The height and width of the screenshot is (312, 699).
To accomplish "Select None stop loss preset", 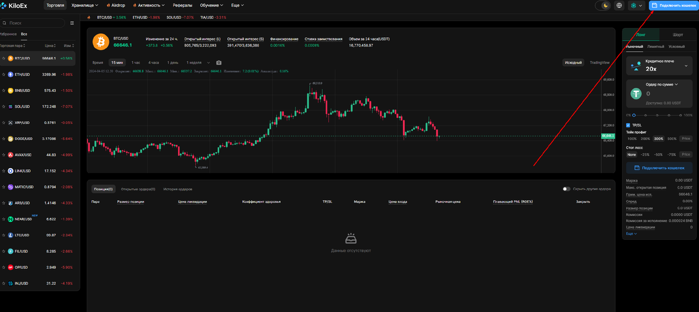I will coord(631,154).
